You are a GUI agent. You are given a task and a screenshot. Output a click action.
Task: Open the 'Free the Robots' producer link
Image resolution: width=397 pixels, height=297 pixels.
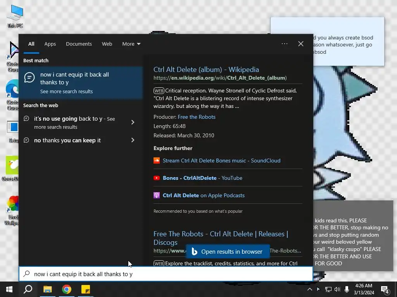point(197,117)
